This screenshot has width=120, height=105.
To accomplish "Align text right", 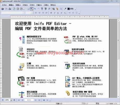I will (43, 13).
